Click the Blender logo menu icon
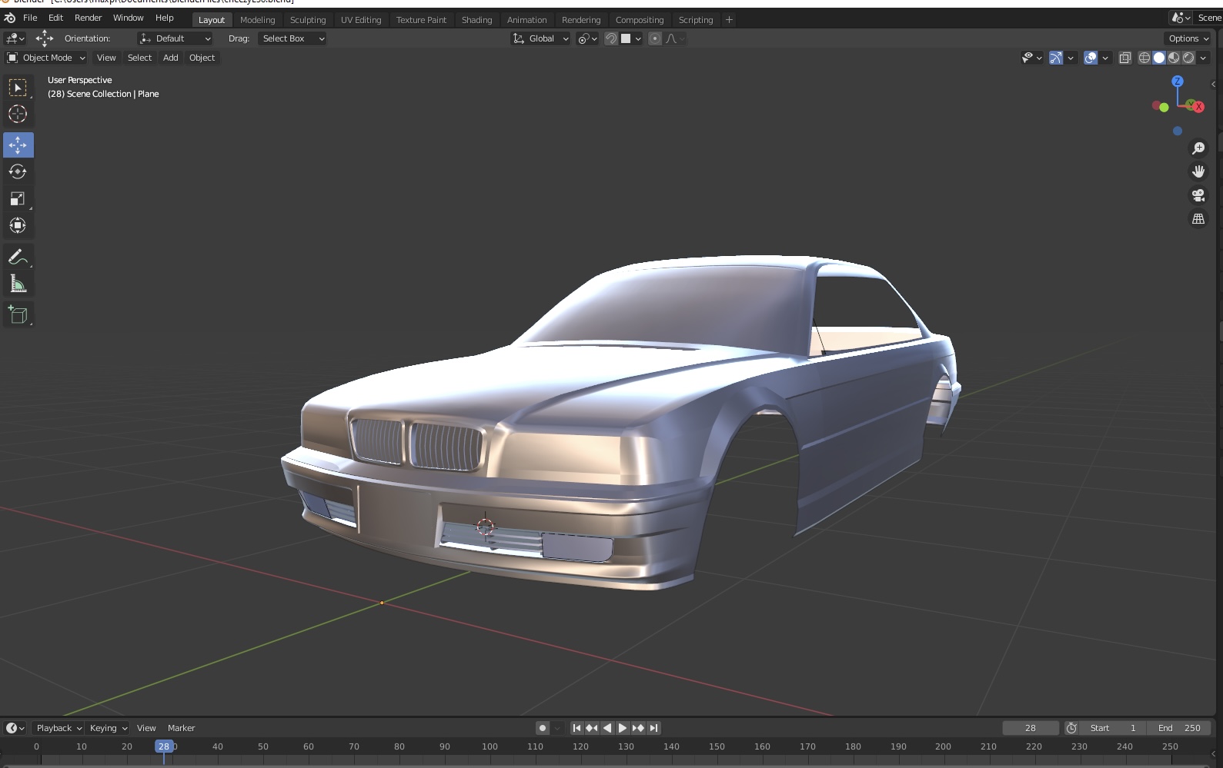1223x768 pixels. pyautogui.click(x=10, y=18)
